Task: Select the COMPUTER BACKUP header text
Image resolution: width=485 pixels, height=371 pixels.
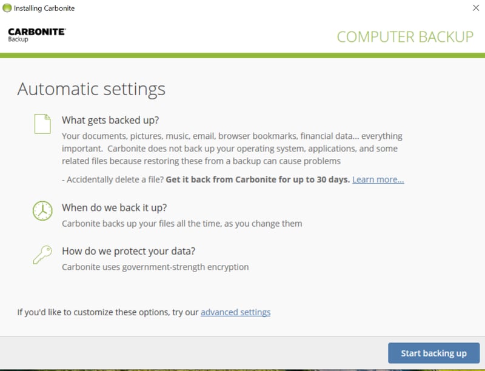Action: pyautogui.click(x=405, y=36)
